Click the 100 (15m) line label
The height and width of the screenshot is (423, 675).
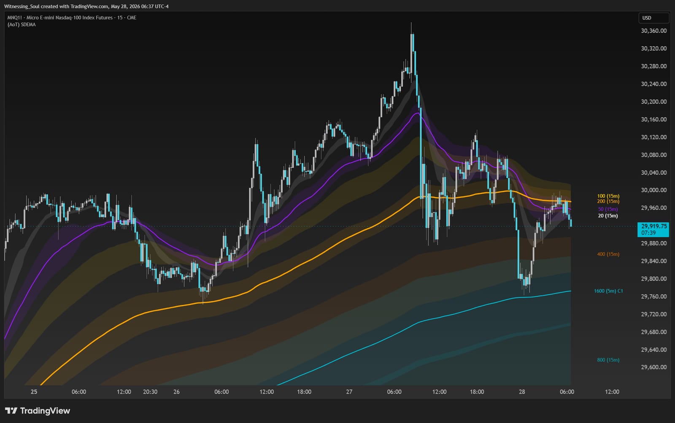pyautogui.click(x=608, y=196)
